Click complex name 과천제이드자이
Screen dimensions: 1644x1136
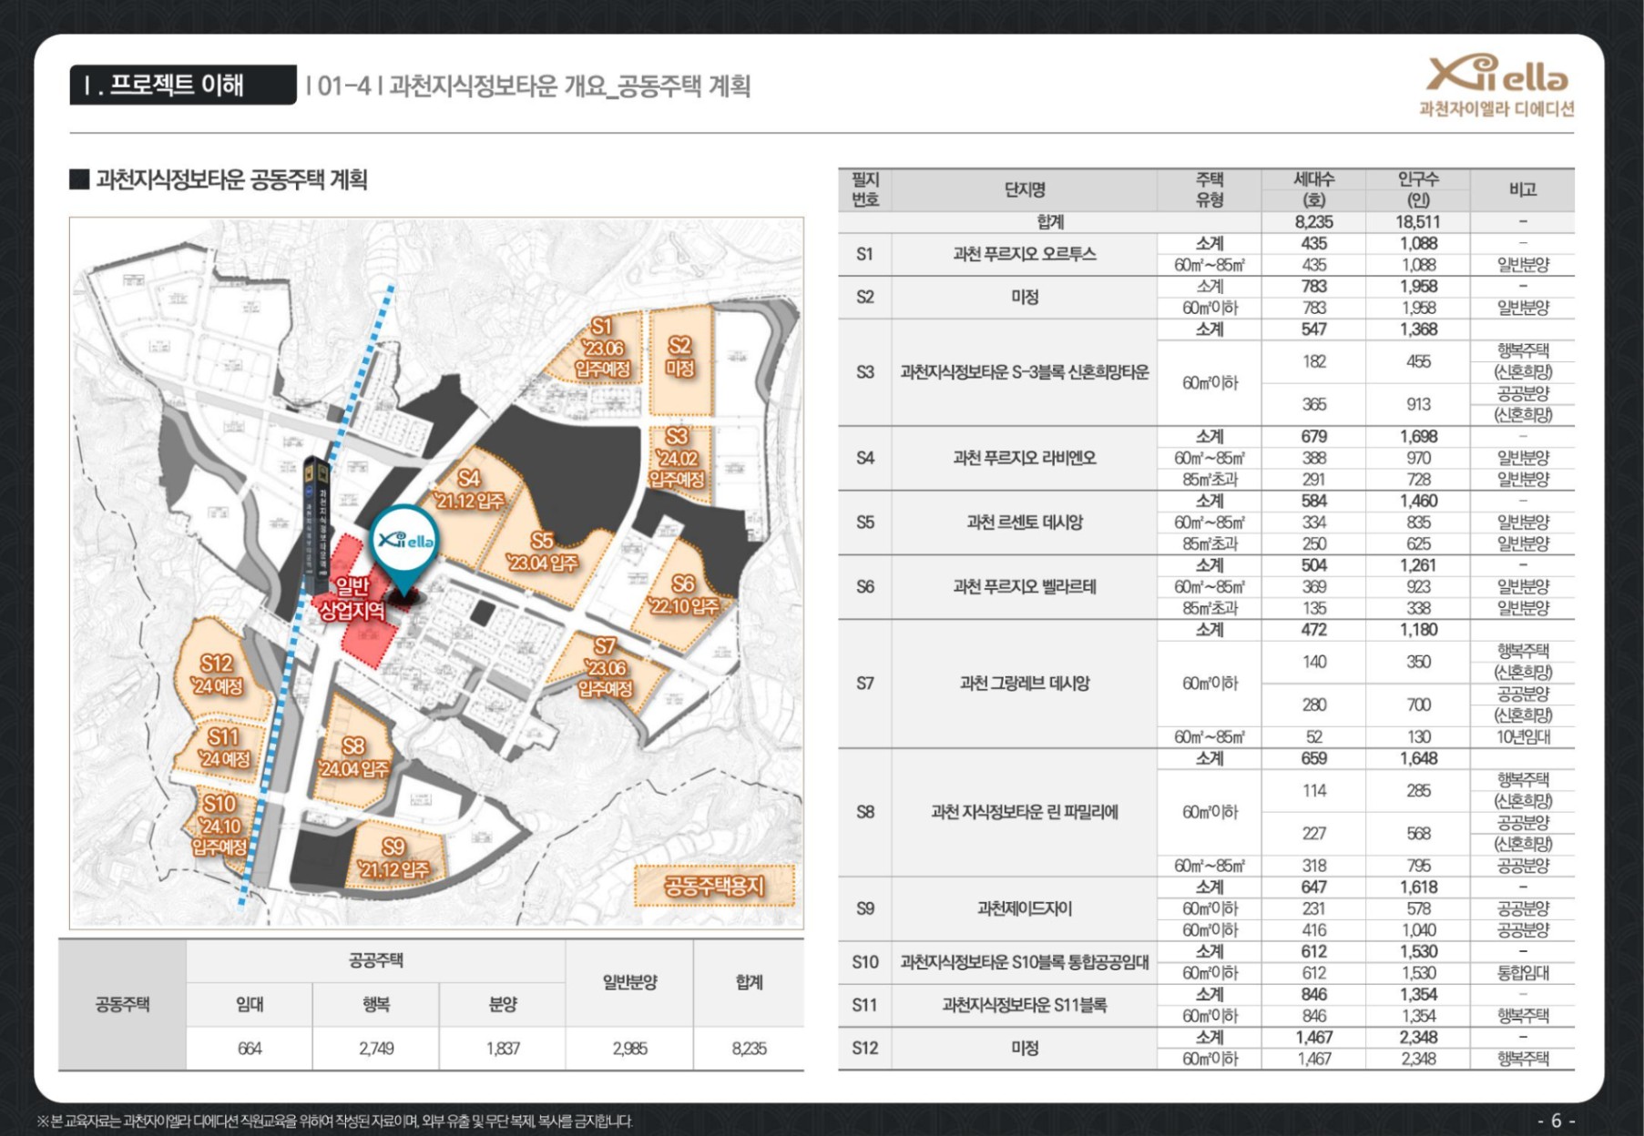[1025, 908]
